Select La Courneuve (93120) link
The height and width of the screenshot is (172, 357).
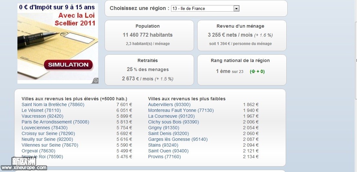(x=171, y=116)
